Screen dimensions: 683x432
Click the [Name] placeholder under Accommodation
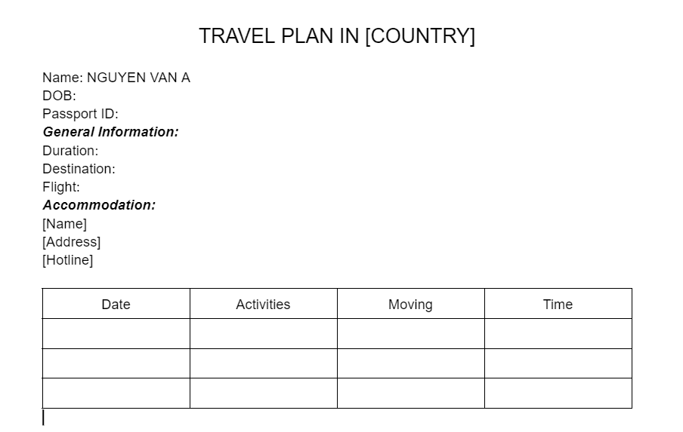tap(65, 224)
